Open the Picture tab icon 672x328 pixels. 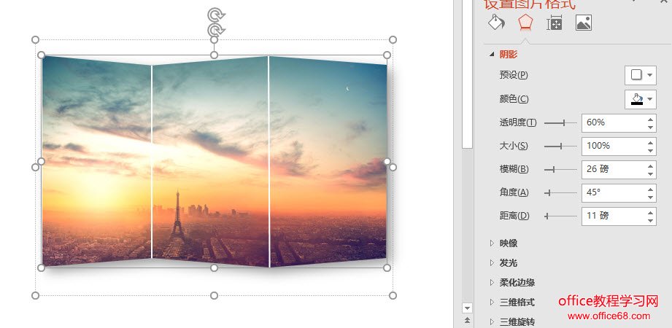coord(584,23)
